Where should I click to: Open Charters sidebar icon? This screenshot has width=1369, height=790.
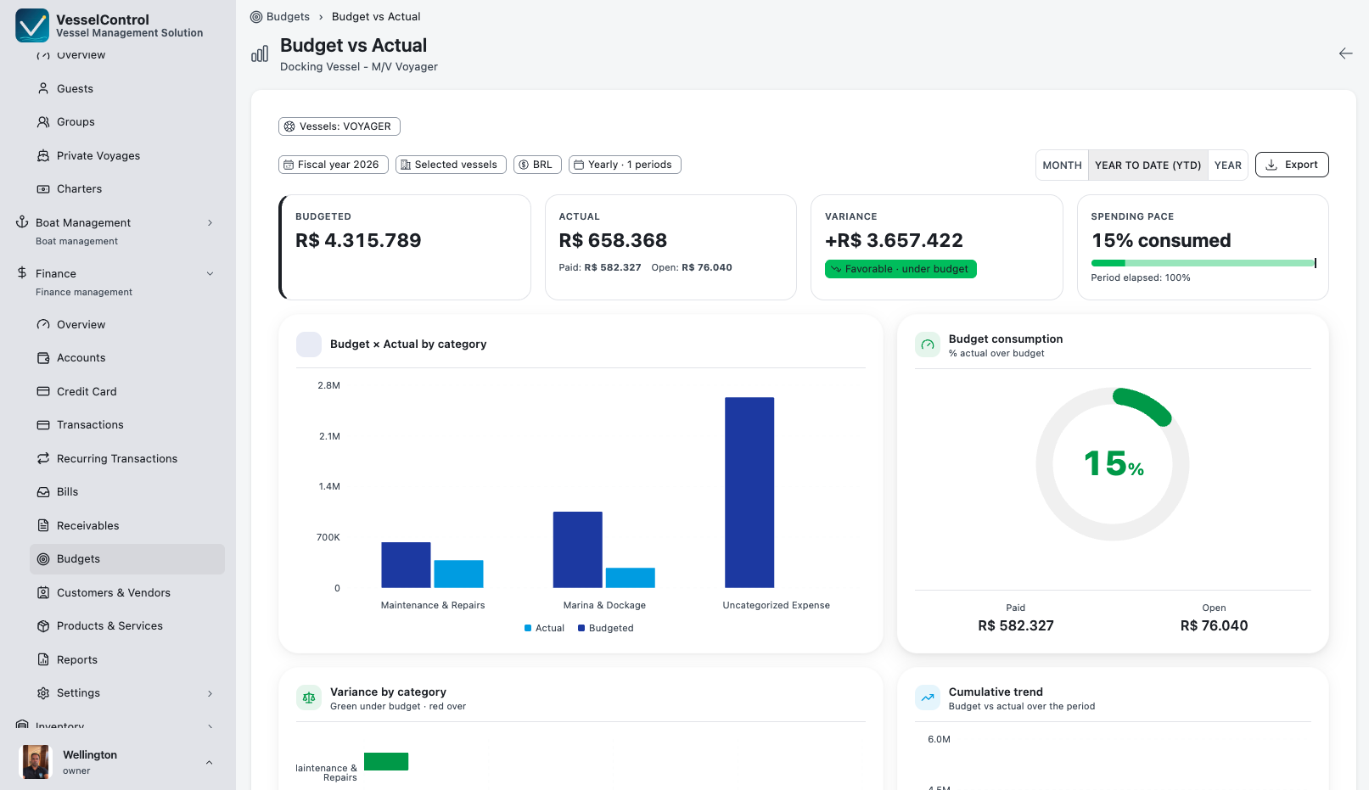click(x=43, y=189)
